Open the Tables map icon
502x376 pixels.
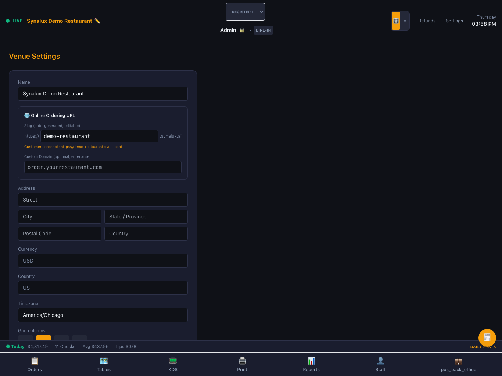point(104,361)
